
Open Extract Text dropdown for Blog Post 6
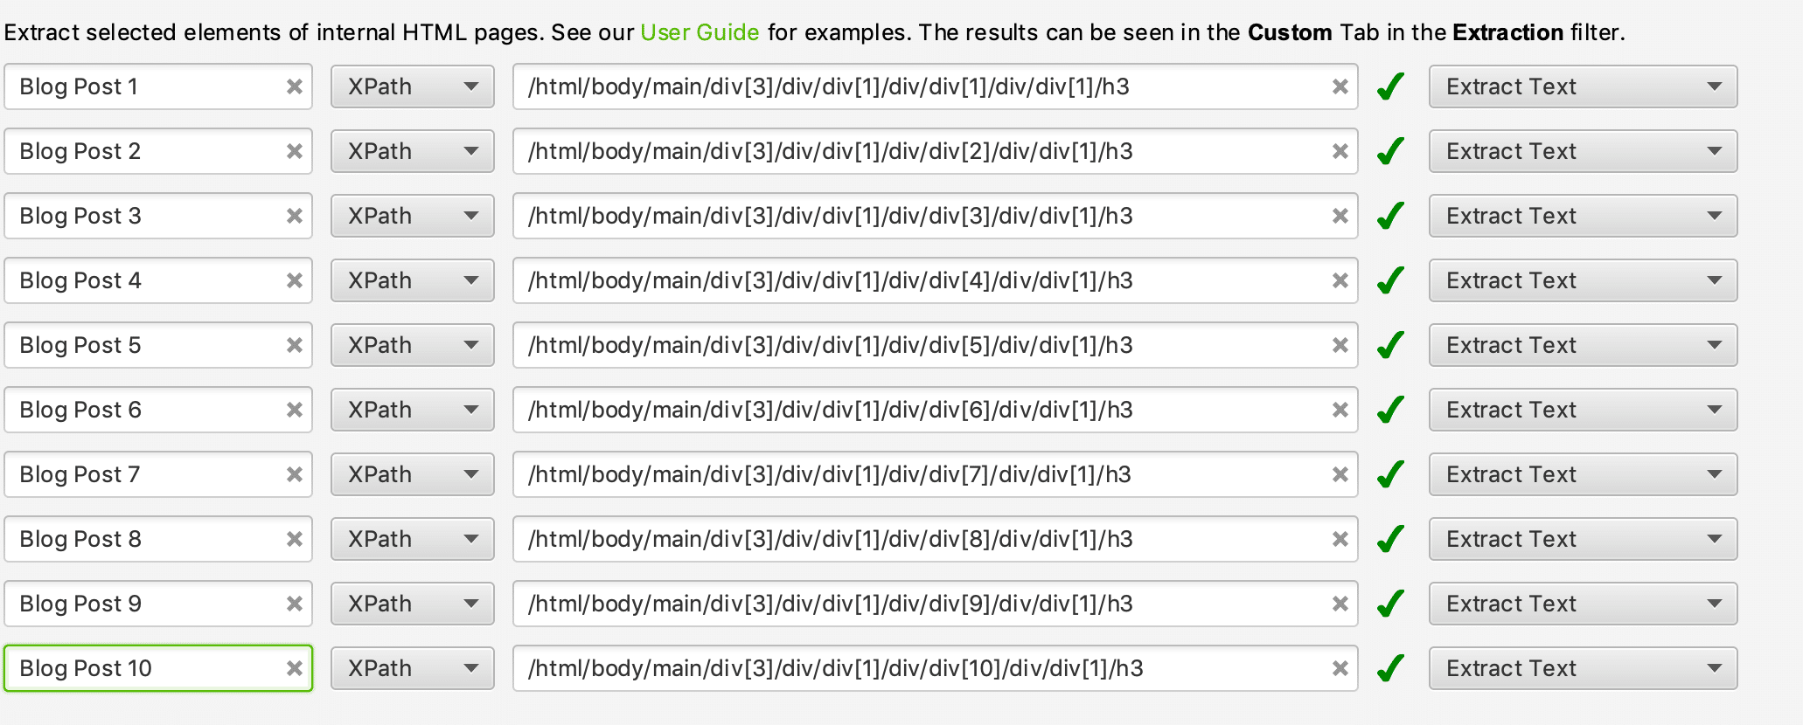[1583, 410]
